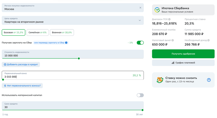Open info icon next to Налоговый вычет
The width and height of the screenshot is (217, 118).
pos(173,40)
